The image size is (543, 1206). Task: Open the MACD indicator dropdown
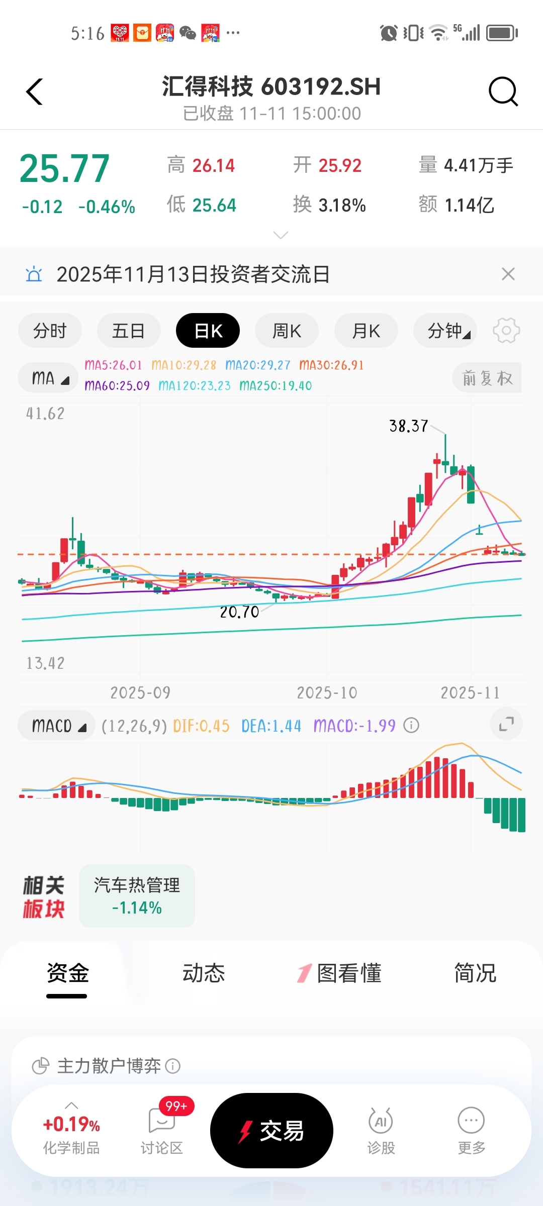56,726
